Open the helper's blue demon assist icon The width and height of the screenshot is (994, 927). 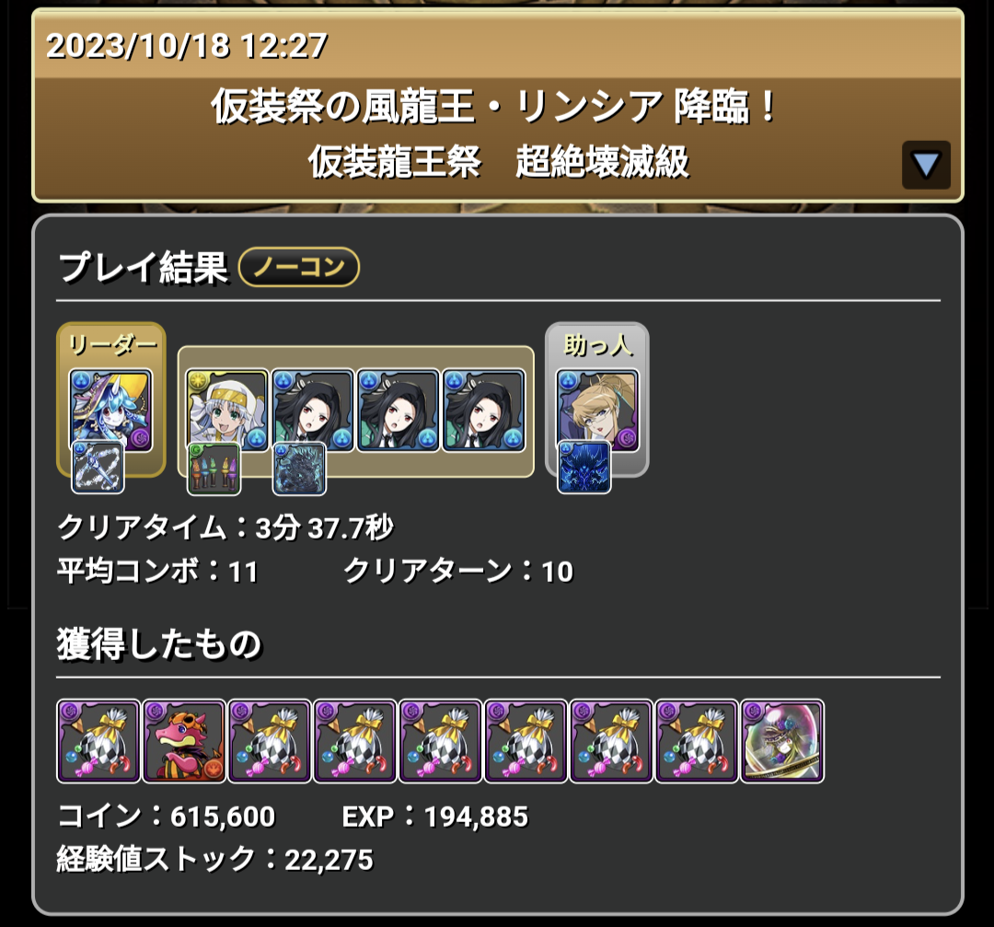[584, 468]
